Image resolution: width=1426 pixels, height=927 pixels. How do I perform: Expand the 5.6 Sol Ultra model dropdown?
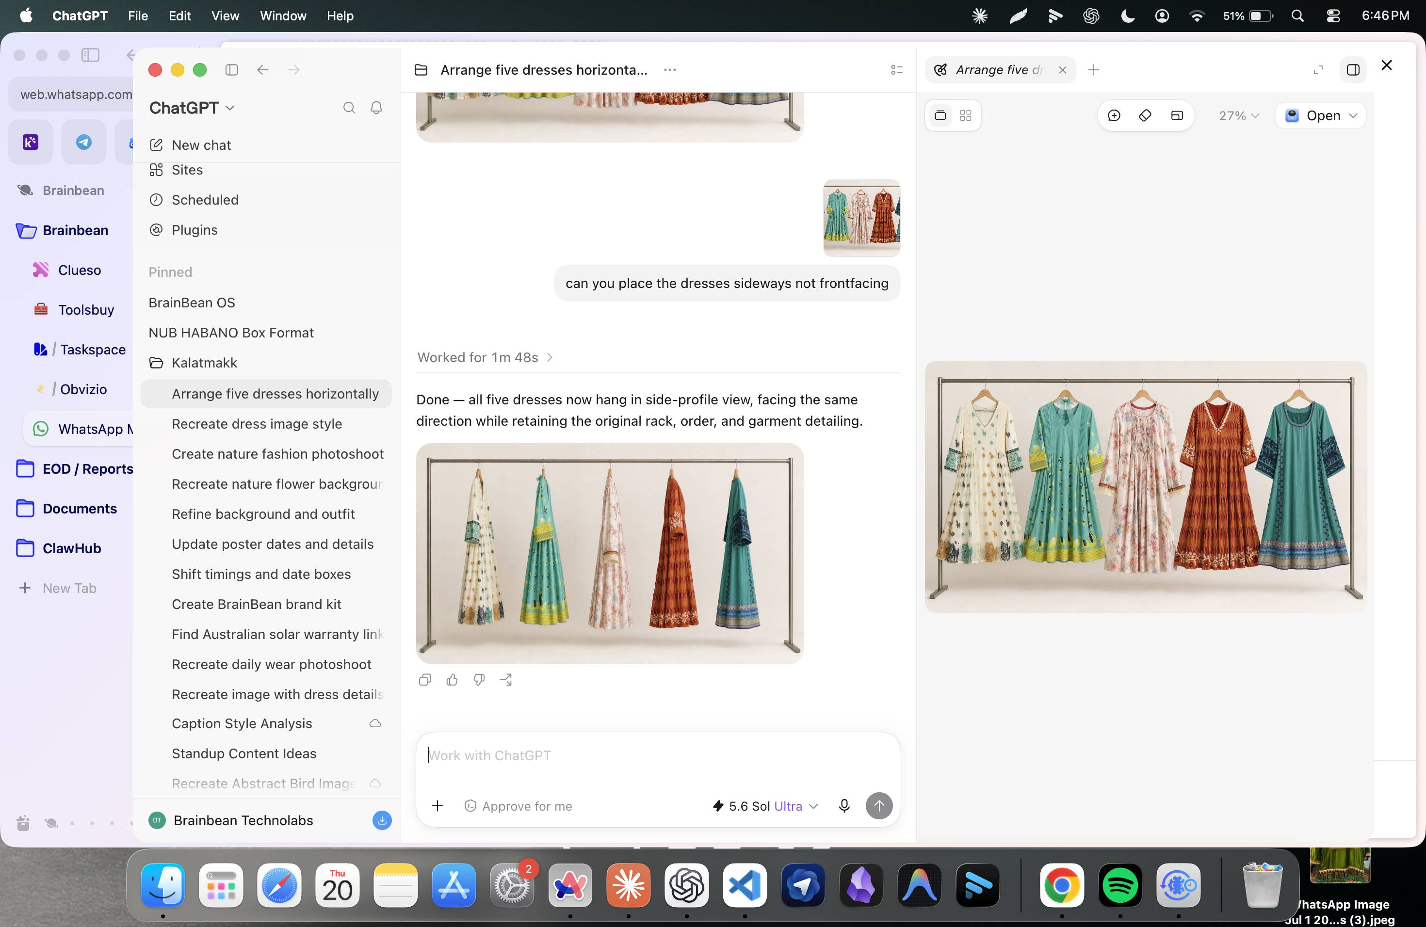(765, 806)
